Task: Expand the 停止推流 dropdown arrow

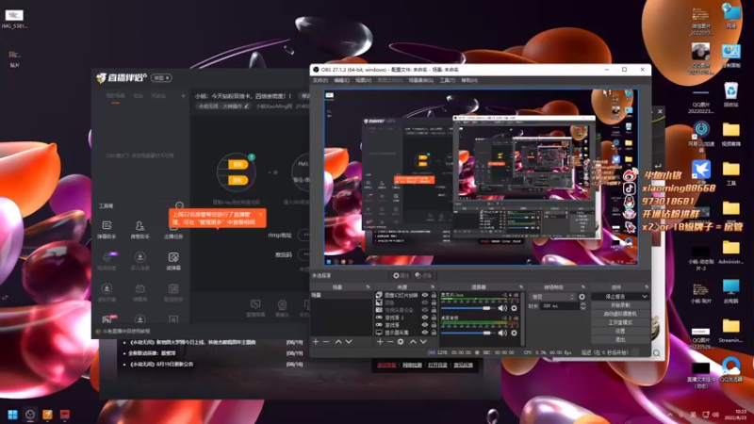Action: tap(645, 297)
